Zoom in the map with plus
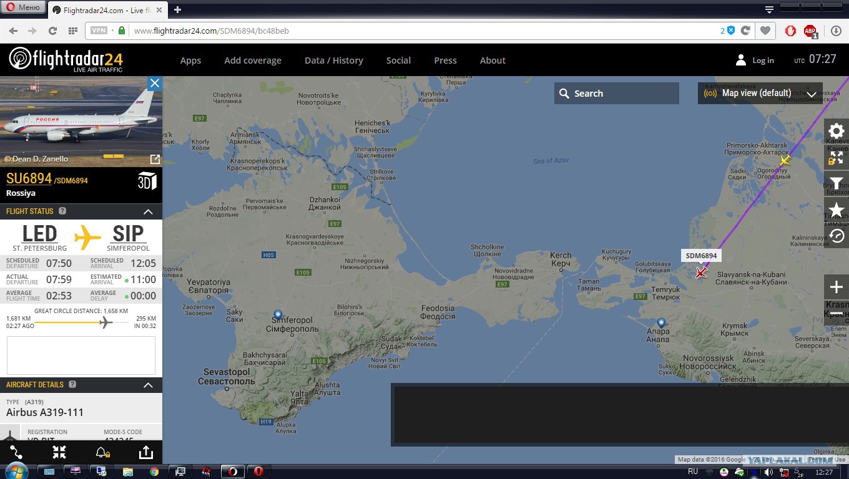 click(x=837, y=287)
